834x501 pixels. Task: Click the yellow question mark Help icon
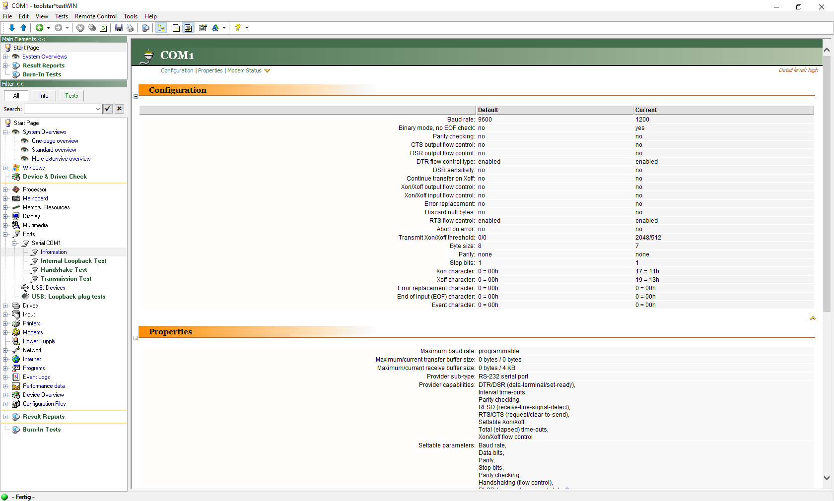(238, 28)
